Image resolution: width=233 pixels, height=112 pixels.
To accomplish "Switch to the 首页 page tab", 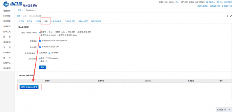I will pos(19,10).
